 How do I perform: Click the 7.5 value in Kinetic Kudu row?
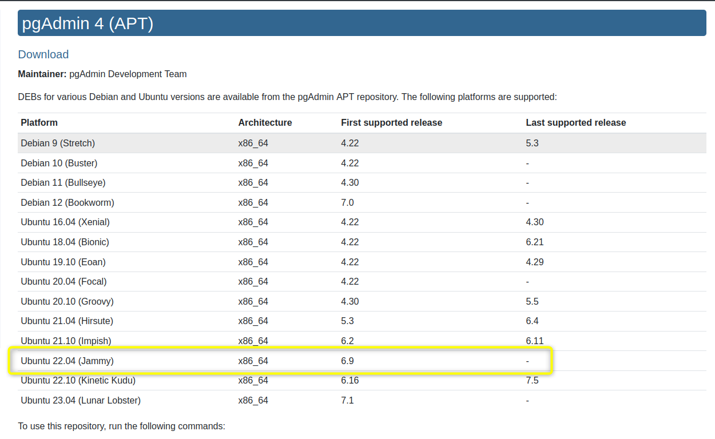(x=532, y=380)
